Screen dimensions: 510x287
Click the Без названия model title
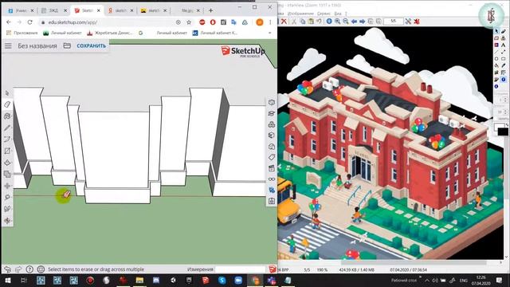[37, 46]
